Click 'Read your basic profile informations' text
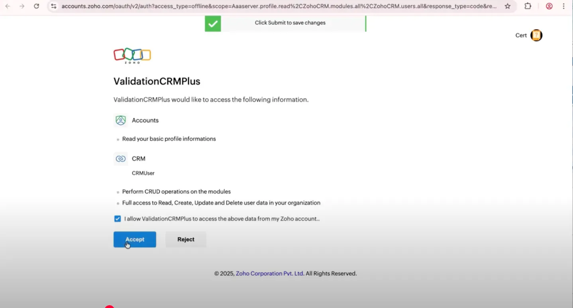Image resolution: width=573 pixels, height=308 pixels. tap(169, 139)
